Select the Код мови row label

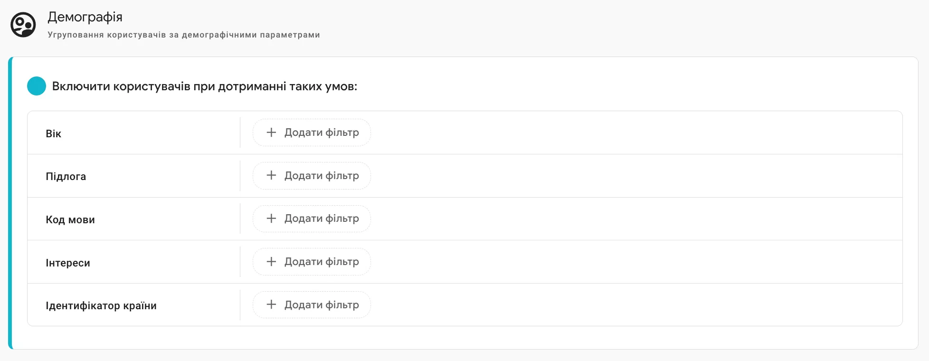tap(70, 219)
